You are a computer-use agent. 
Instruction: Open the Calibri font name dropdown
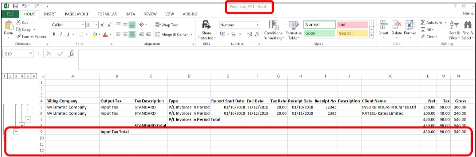[x=83, y=25]
